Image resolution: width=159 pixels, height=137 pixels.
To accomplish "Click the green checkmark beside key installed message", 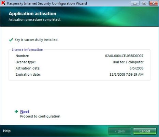I will pos(11,40).
